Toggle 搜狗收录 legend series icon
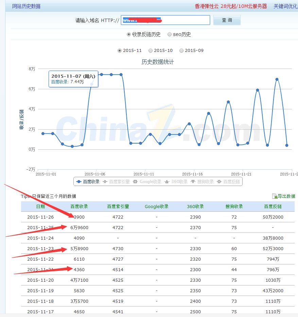 tap(193, 182)
